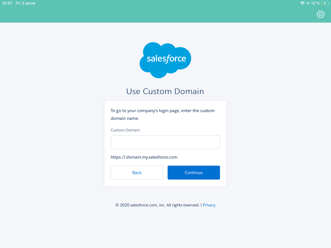Viewport: 331px width, 248px height.
Task: Click inside the Custom Domain text field
Action: (165, 142)
